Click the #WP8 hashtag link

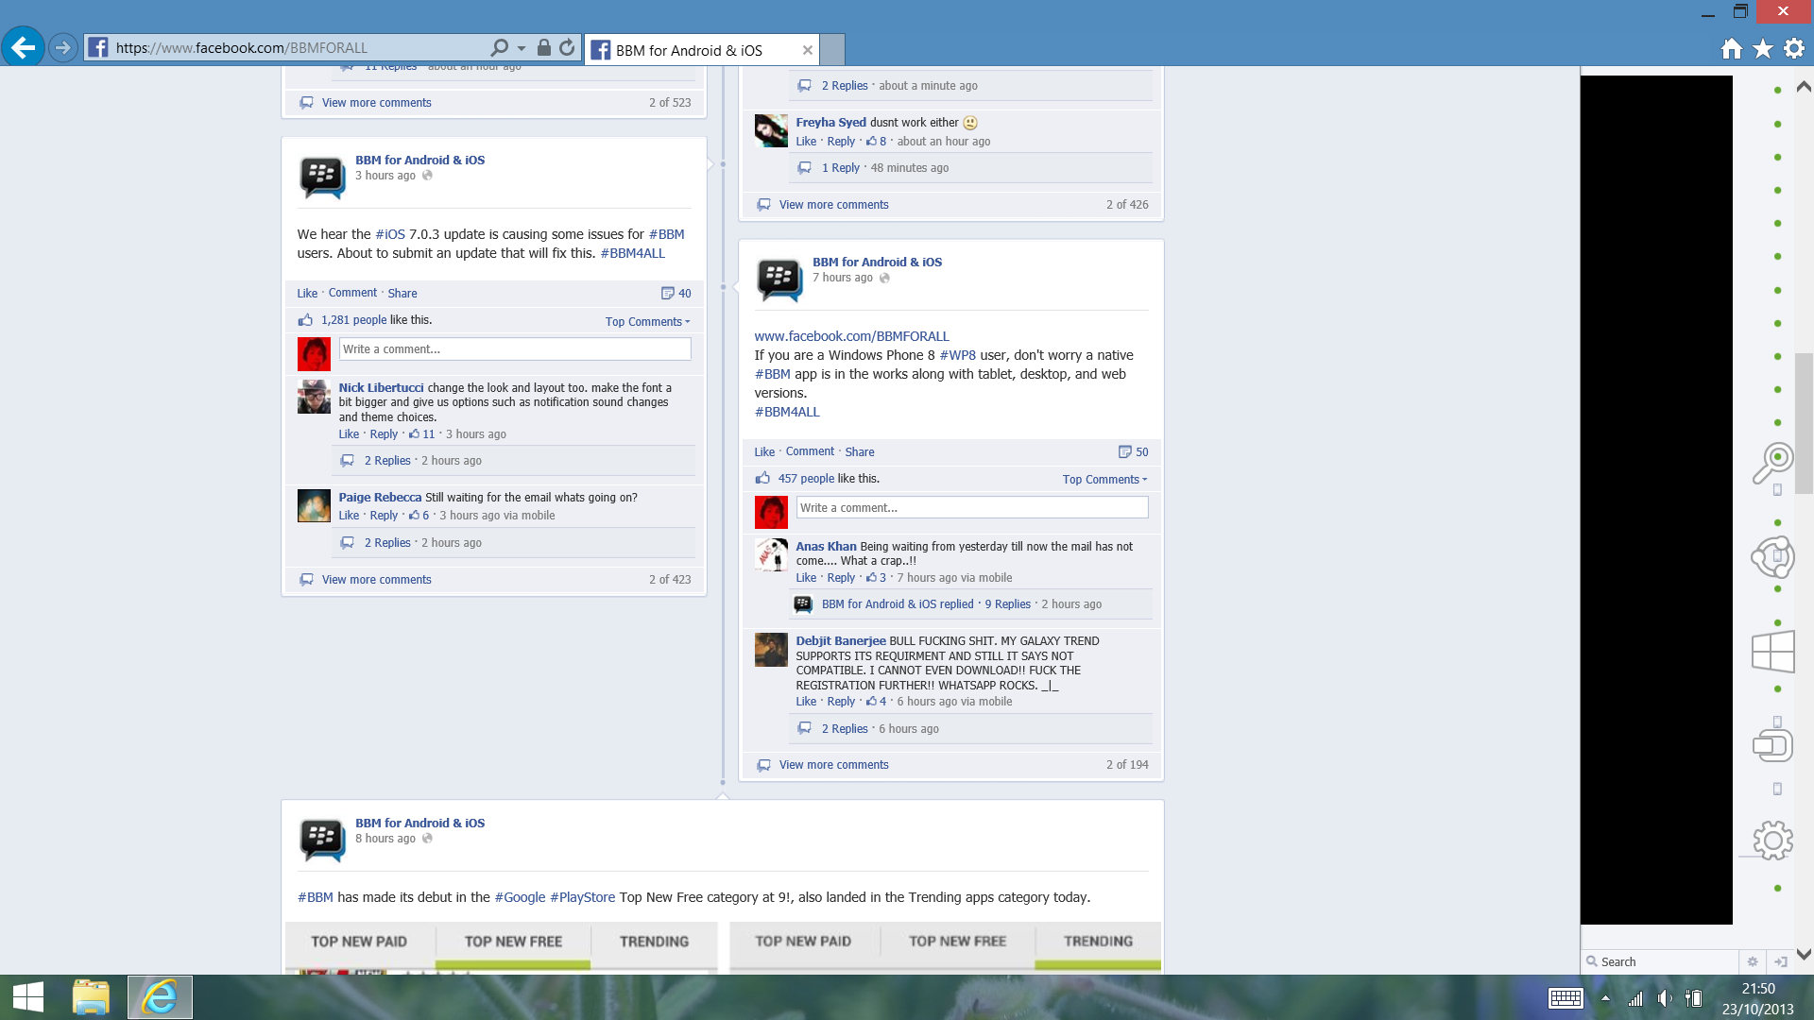957,355
